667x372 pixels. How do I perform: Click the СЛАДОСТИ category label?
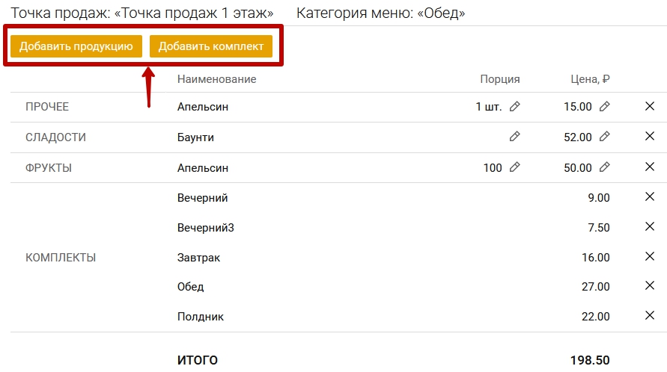(55, 137)
